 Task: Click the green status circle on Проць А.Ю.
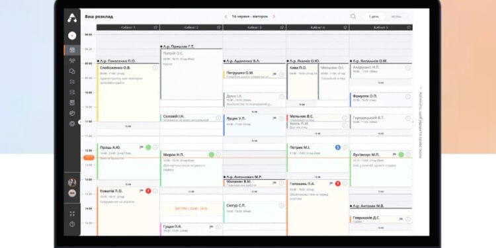pos(148,147)
